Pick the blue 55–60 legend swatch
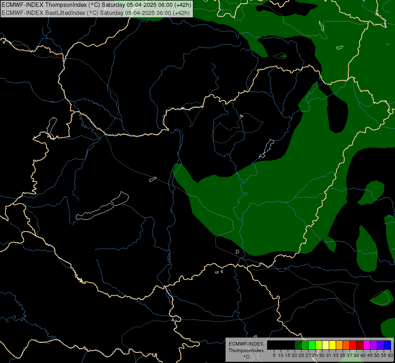 click(387, 345)
